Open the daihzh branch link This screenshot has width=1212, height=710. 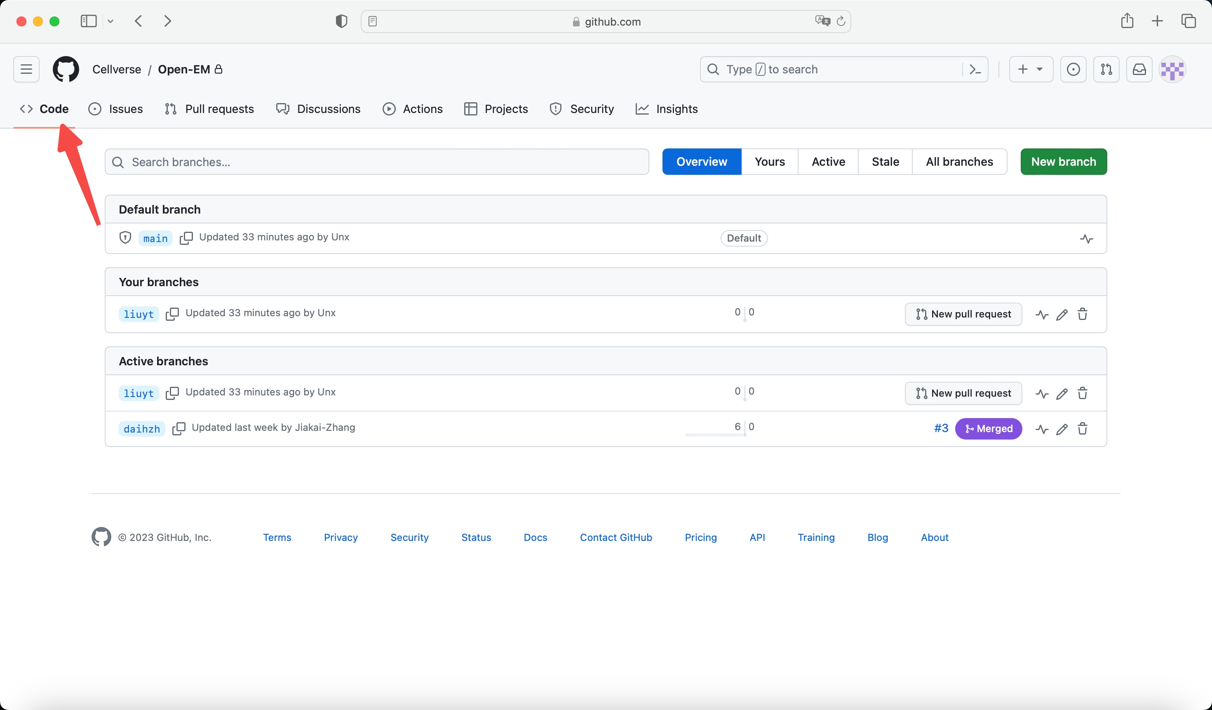142,429
